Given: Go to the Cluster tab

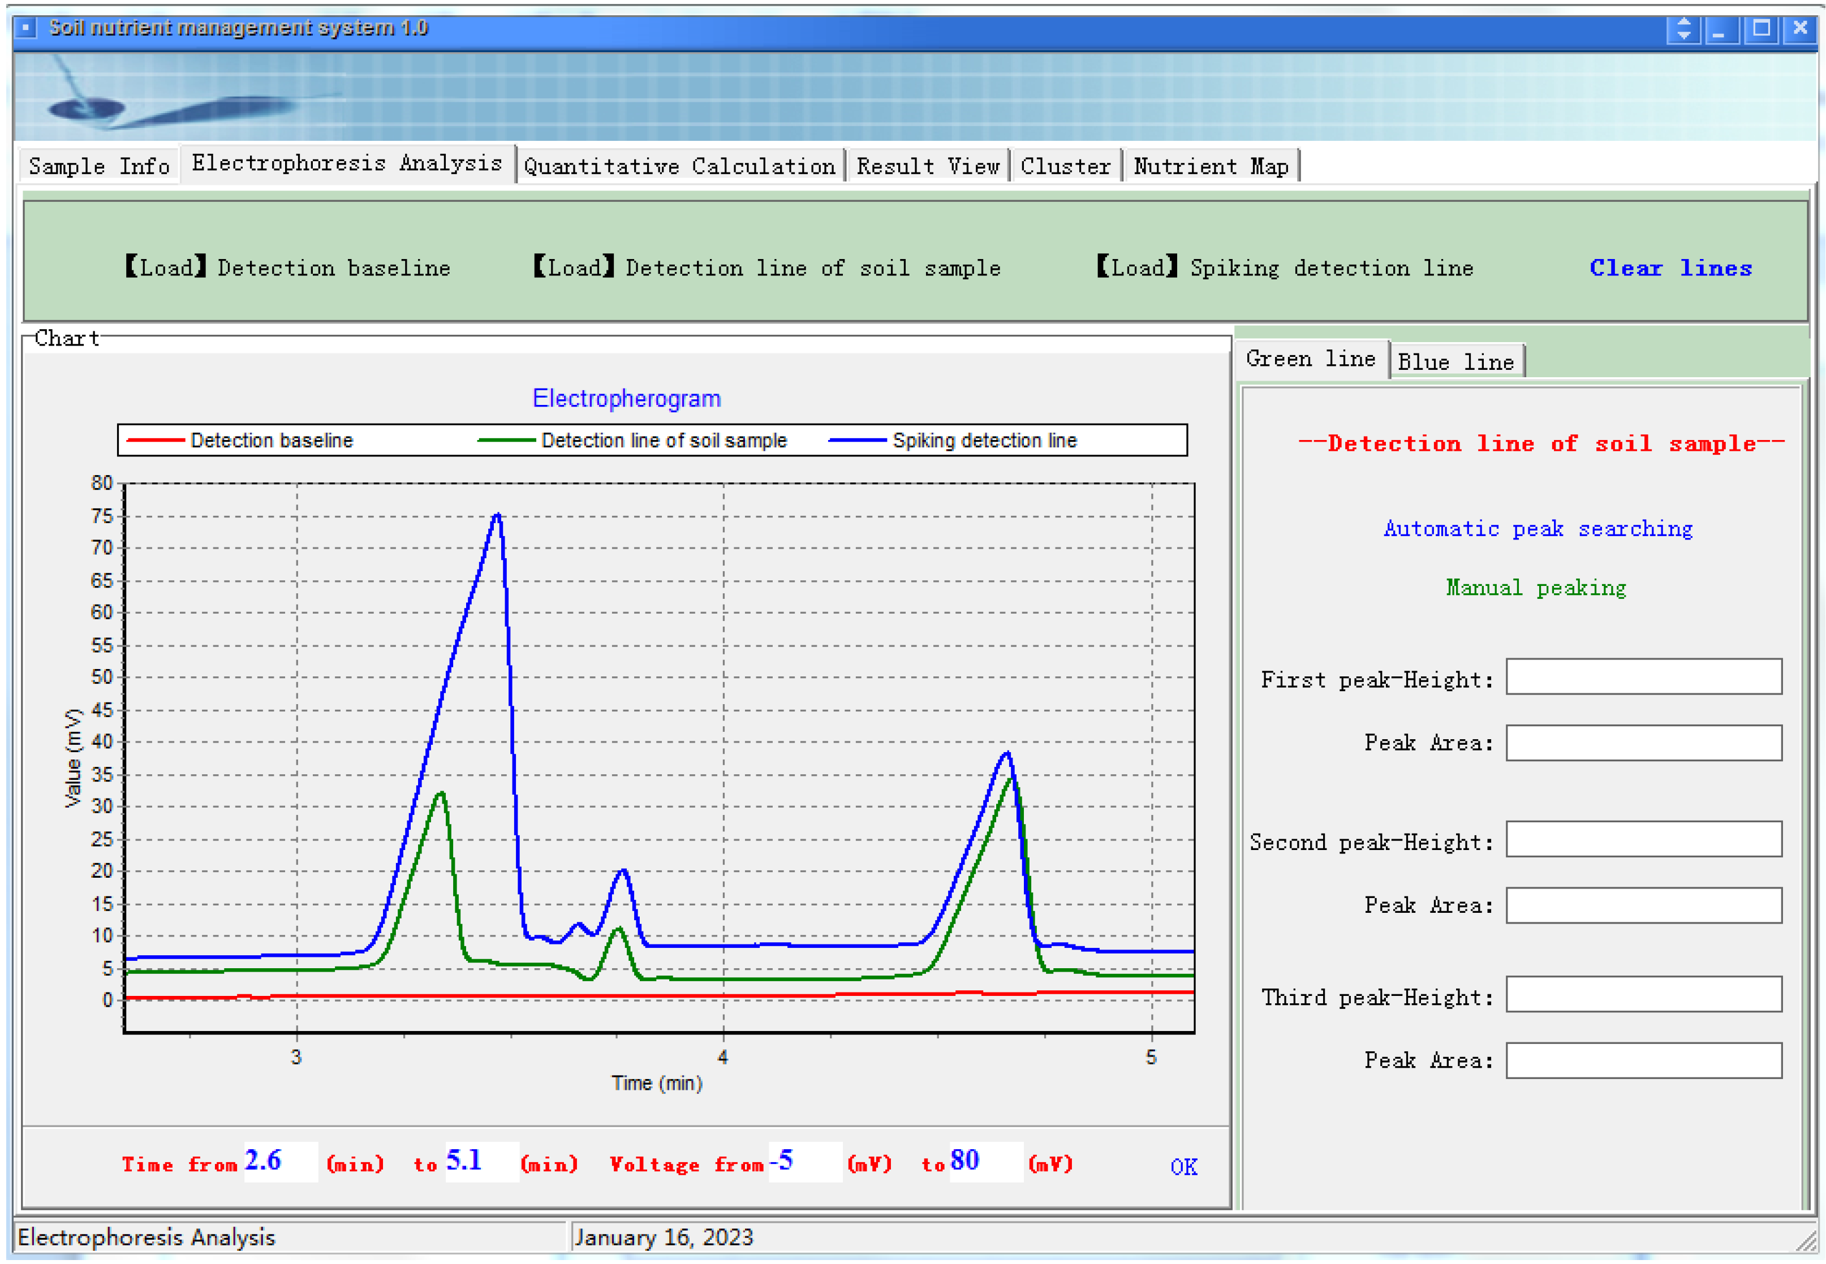Looking at the screenshot, I should pos(1065,166).
